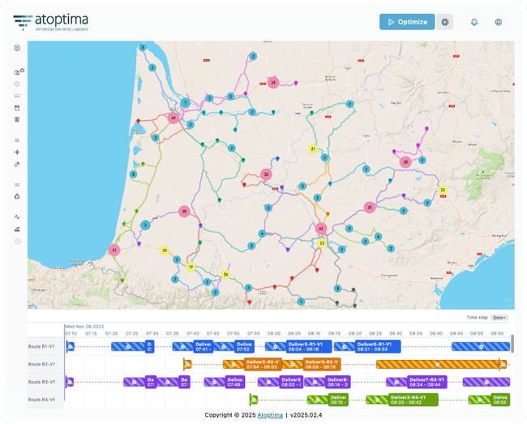The width and height of the screenshot is (527, 424).
Task: Select Deliver7-R3-V1 block in purple timeline
Action: point(430,382)
